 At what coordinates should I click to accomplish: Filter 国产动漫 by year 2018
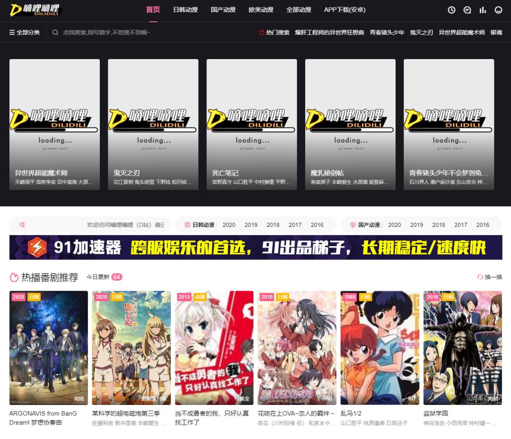[439, 225]
